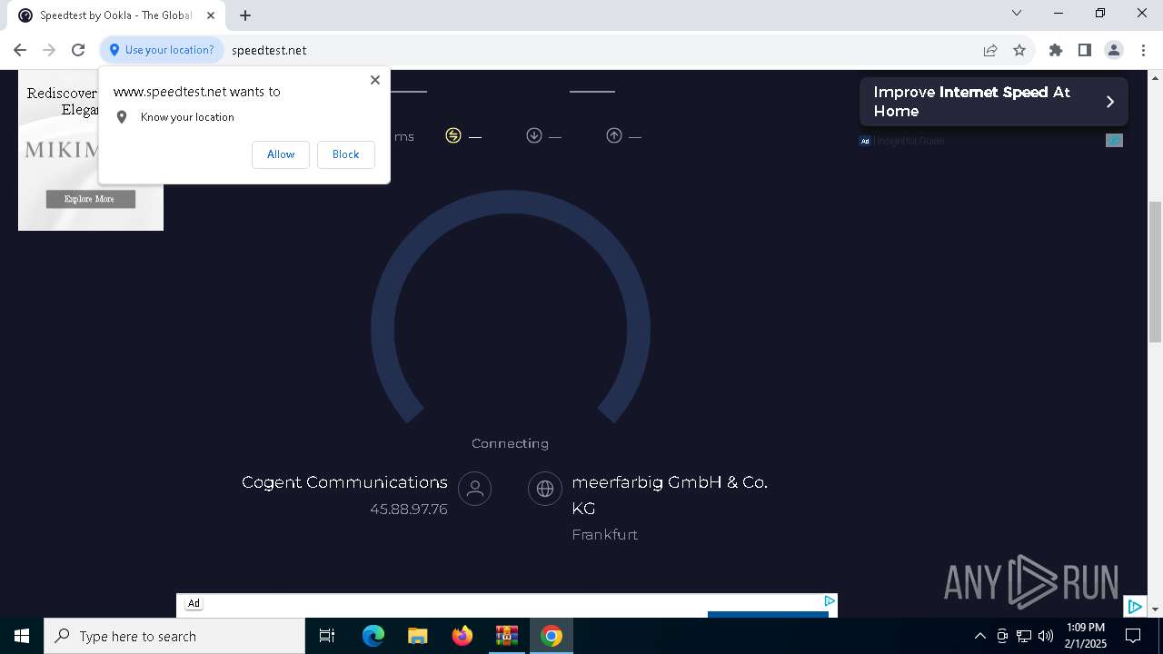Click the network tray icon
Screen dimensions: 1163x654
(x=1024, y=636)
